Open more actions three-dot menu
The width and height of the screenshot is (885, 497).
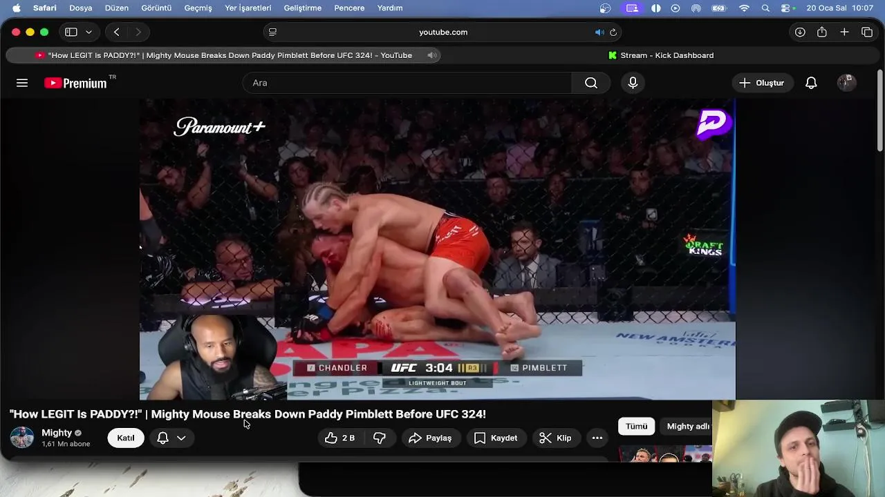tap(597, 438)
